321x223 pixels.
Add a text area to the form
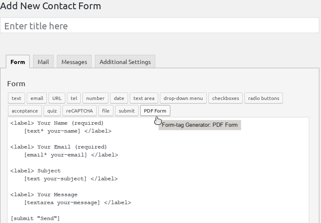click(144, 98)
